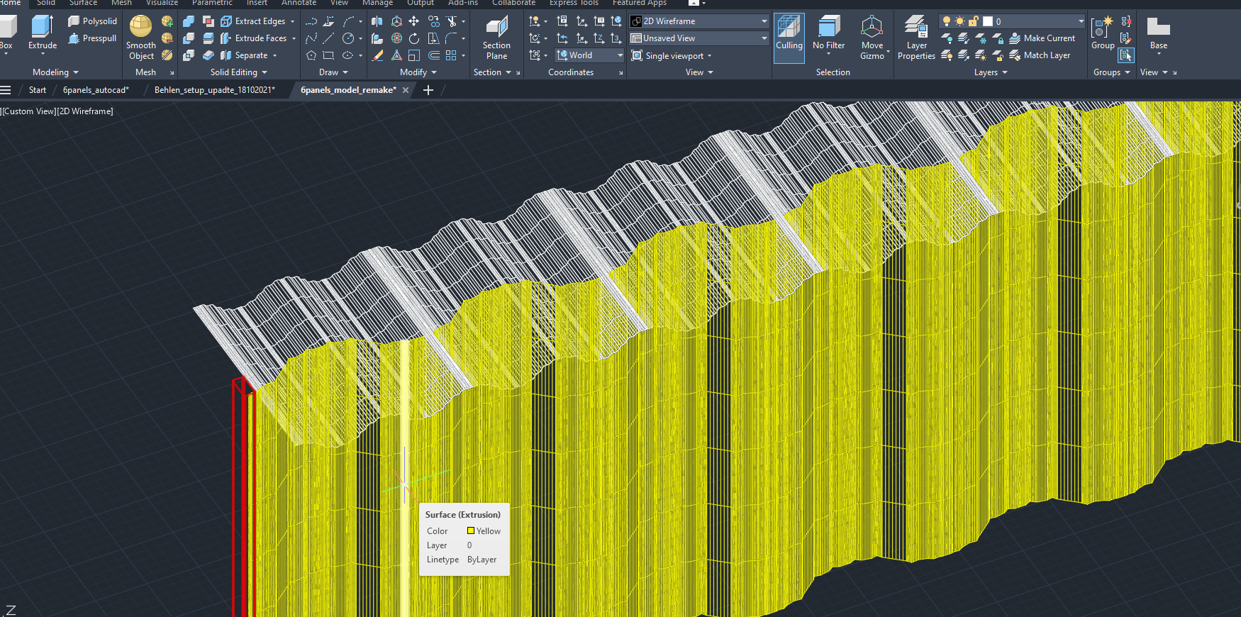
Task: Open the Annotate ribbon tab
Action: [299, 3]
